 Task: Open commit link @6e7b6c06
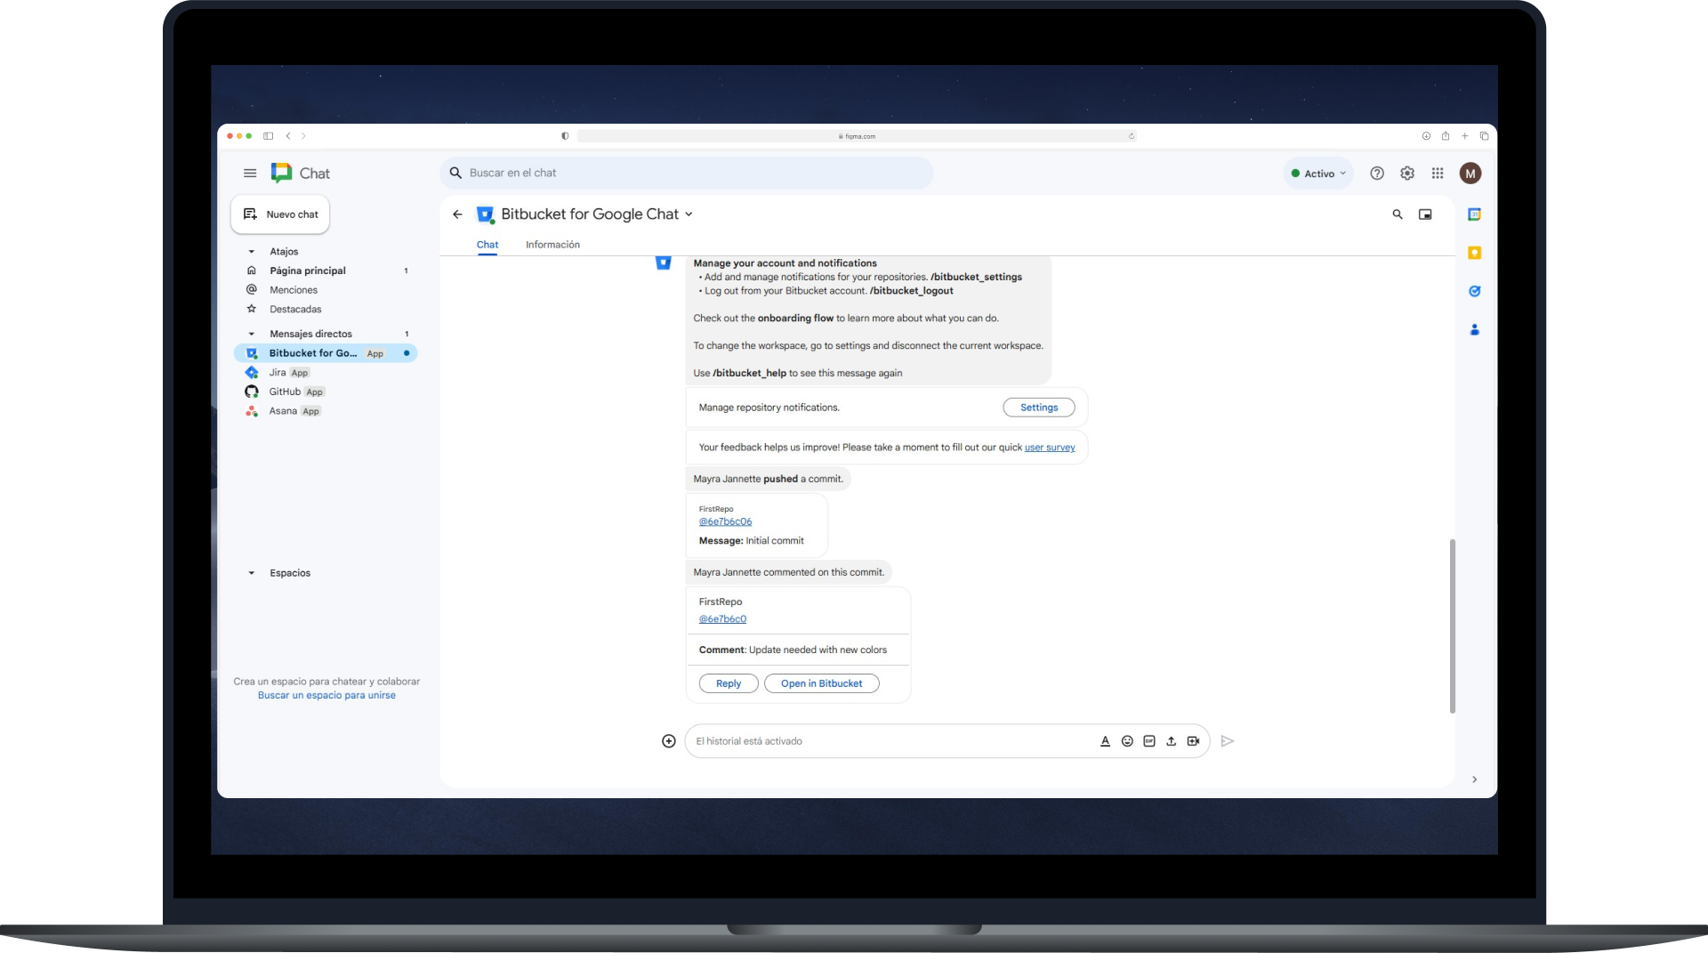coord(725,521)
